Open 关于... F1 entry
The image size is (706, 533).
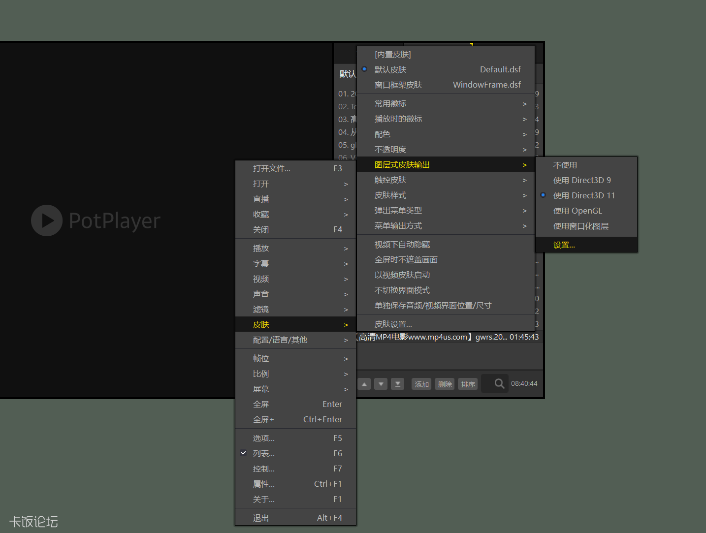[x=295, y=499]
